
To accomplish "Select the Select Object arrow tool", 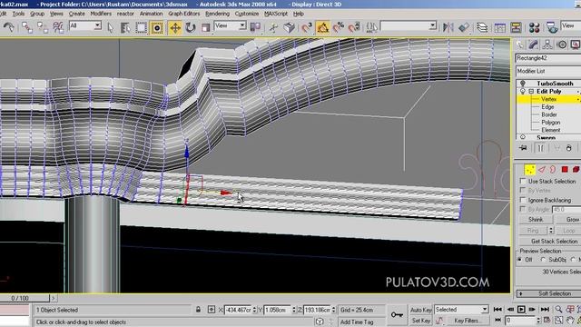I will 111,28.
